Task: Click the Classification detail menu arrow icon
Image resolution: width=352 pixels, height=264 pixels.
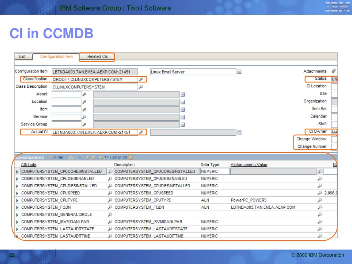Action: [x=141, y=79]
